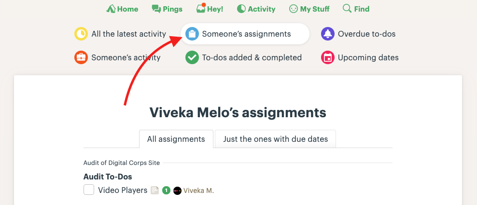Image resolution: width=477 pixels, height=205 pixels.
Task: Open the document note icon beside Video Players
Action: coord(155,191)
